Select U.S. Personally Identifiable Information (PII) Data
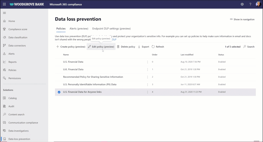 pyautogui.click(x=90, y=84)
